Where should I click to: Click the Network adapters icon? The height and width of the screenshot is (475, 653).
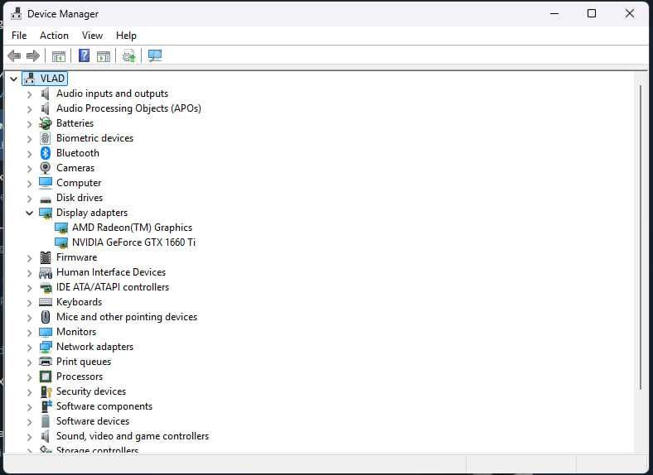click(46, 347)
